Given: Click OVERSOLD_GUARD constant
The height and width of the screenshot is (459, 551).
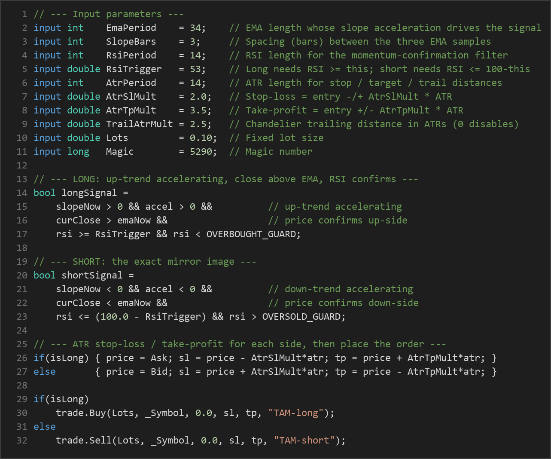Looking at the screenshot, I should point(301,317).
